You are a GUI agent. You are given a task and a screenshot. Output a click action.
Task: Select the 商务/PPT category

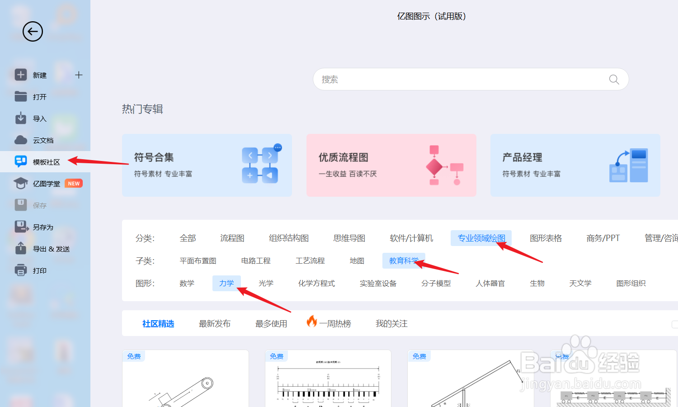(x=603, y=238)
